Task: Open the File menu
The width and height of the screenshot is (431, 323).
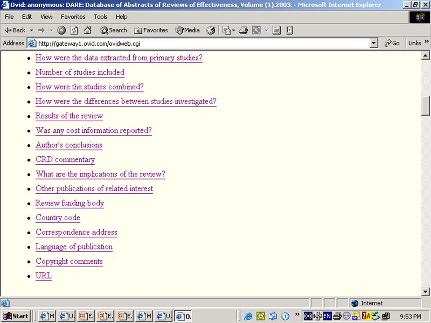Action: (x=9, y=17)
